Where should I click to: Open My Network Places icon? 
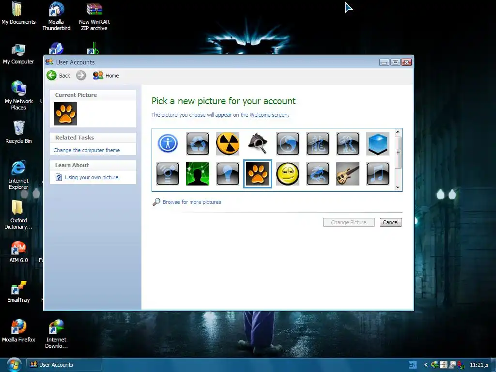click(18, 95)
